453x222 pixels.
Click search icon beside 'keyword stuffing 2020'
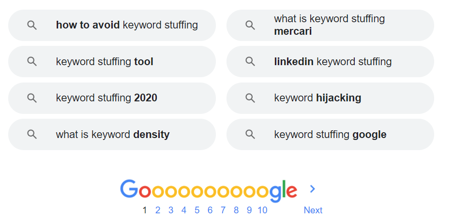[32, 98]
